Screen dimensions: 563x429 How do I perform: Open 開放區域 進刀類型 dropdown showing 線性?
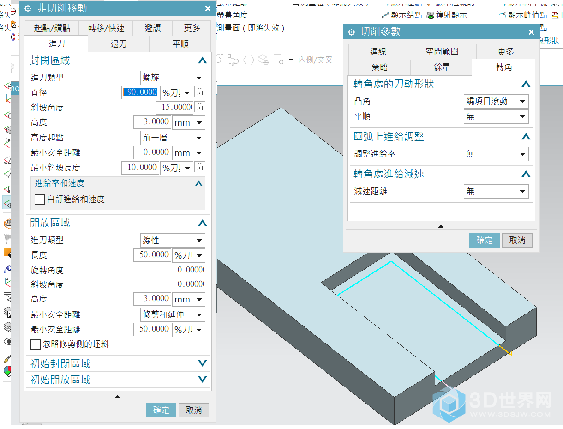click(173, 240)
